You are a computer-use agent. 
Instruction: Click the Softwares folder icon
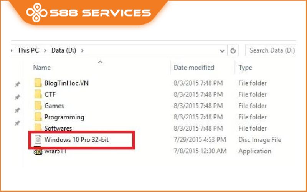38,127
